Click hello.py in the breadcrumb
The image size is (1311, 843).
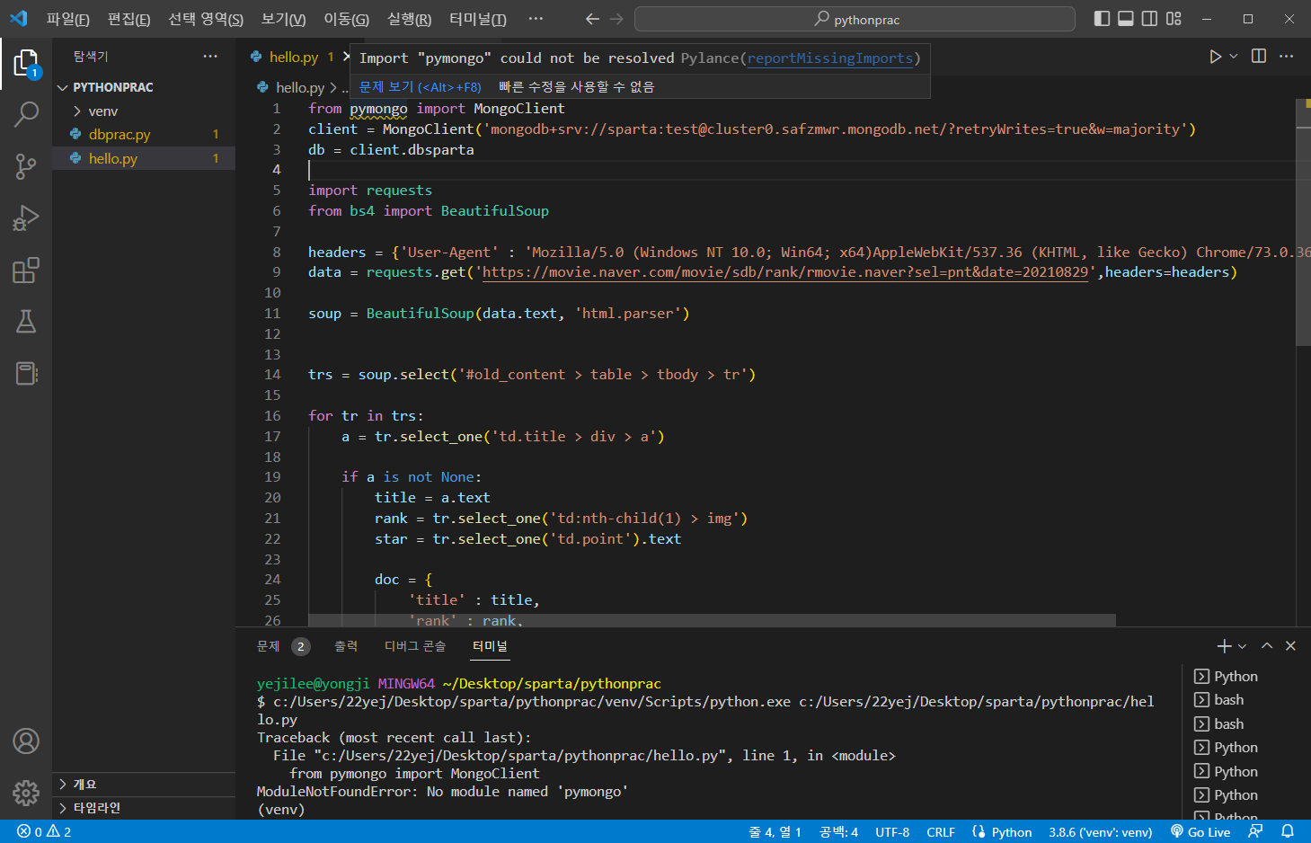coord(300,87)
